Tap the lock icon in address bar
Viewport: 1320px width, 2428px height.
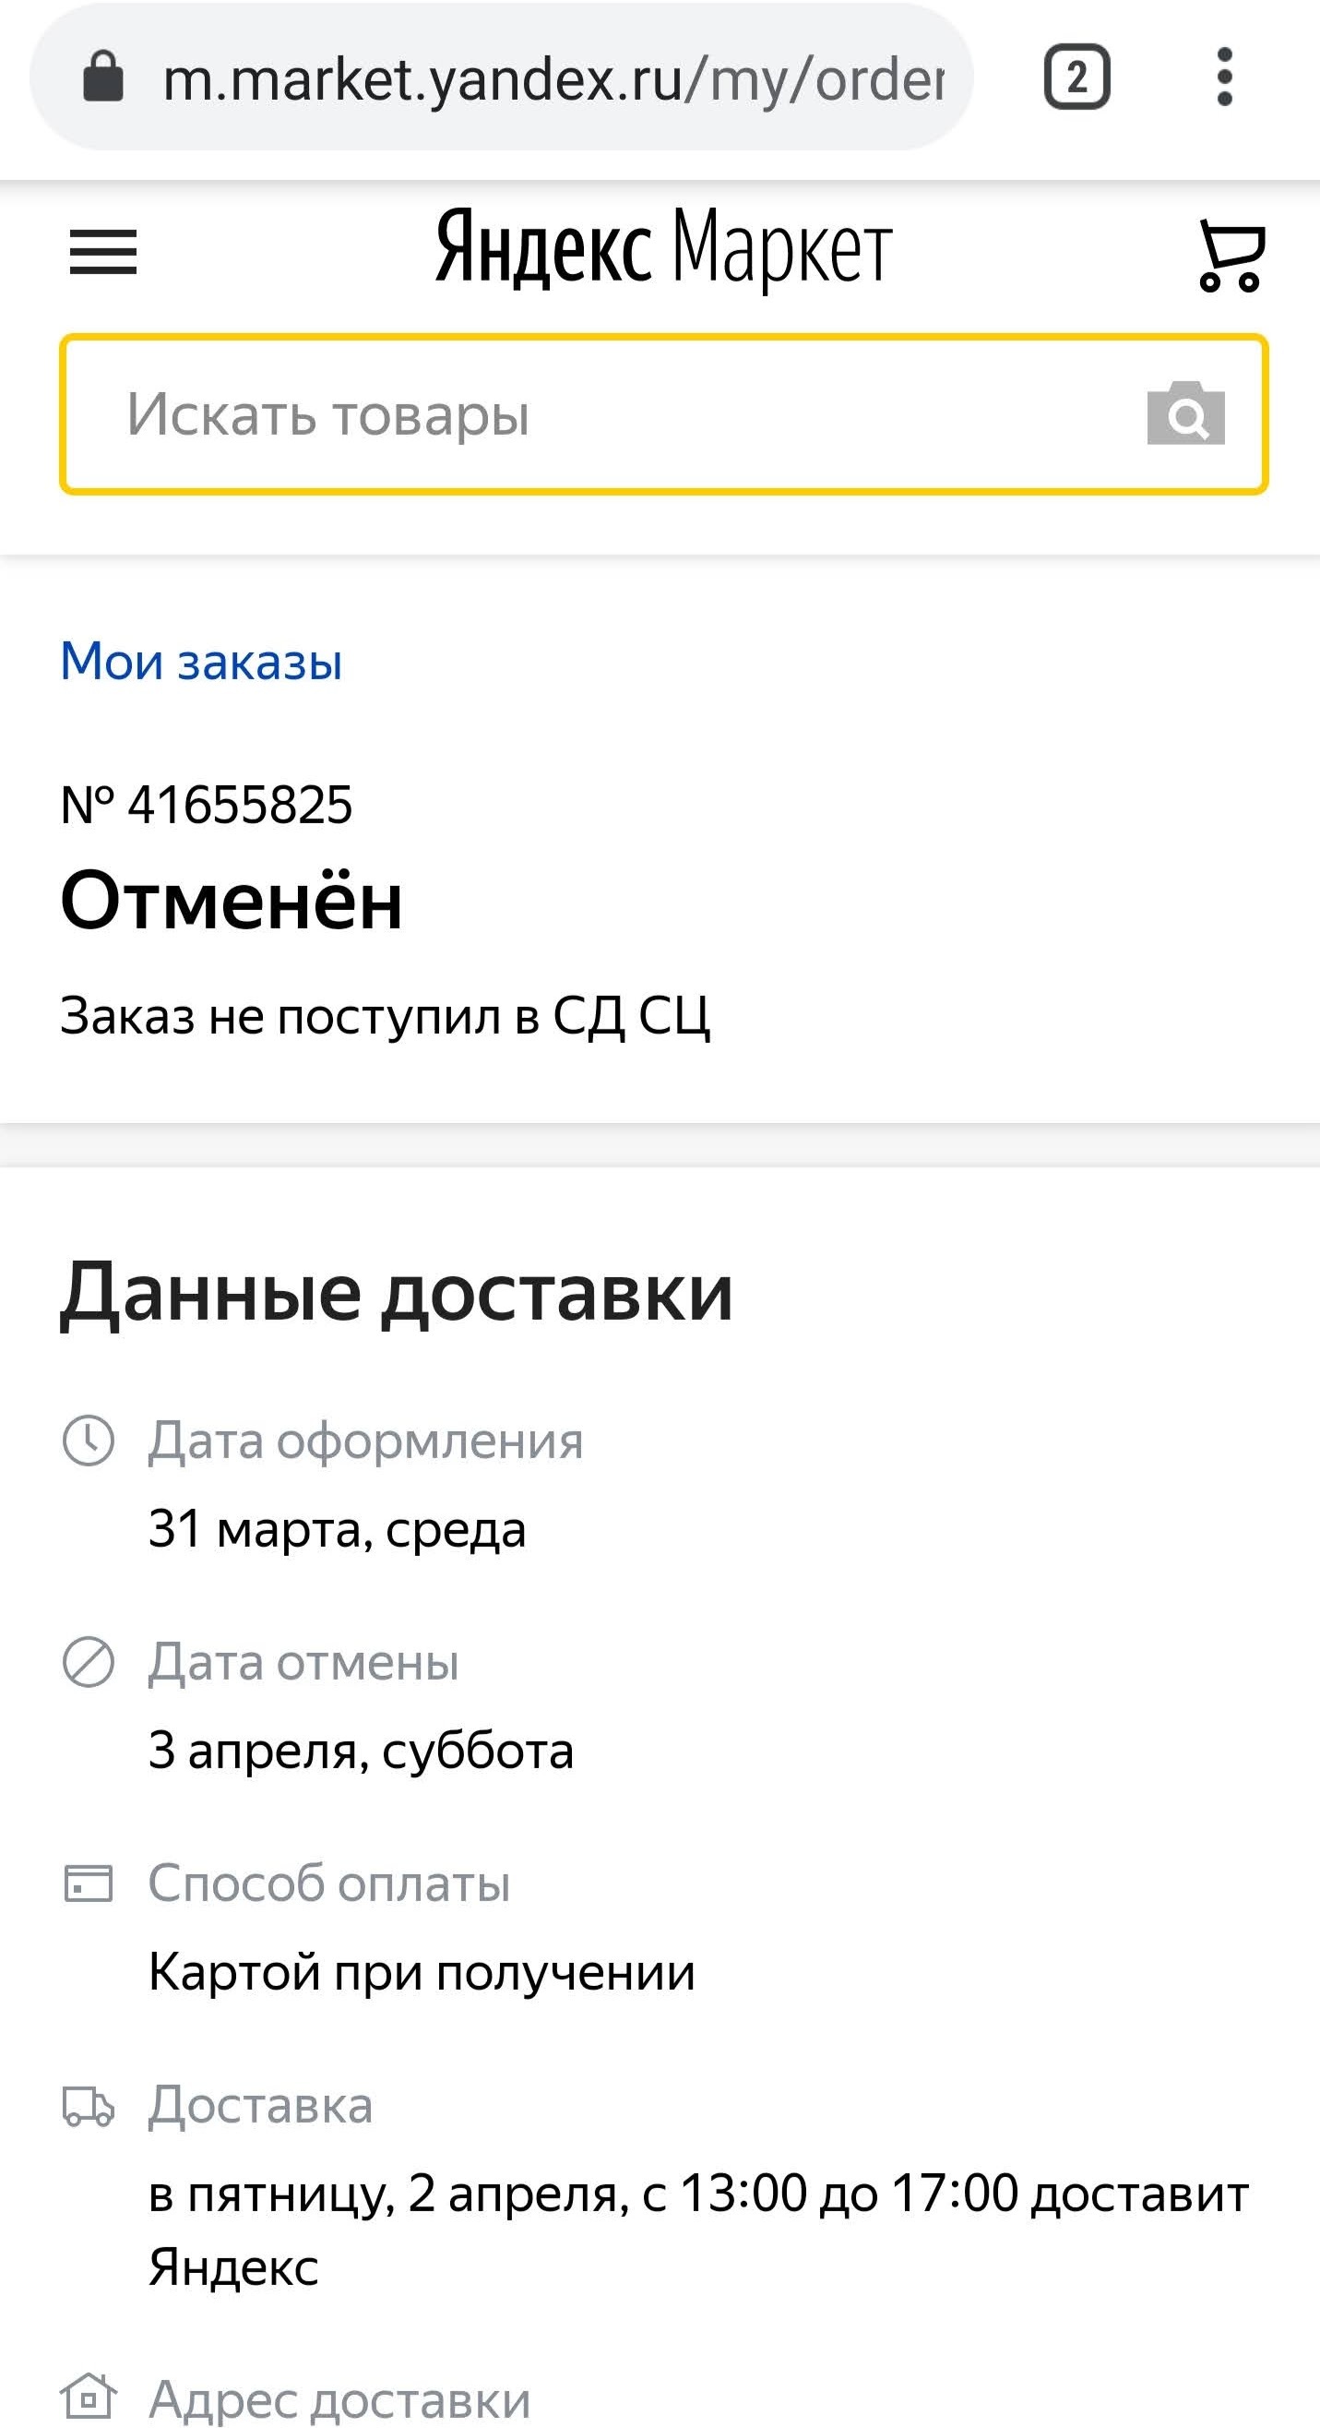pyautogui.click(x=102, y=78)
